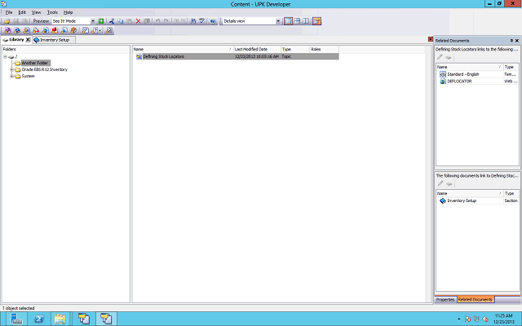Click the seventh icon in second toolbar row

[x=64, y=31]
